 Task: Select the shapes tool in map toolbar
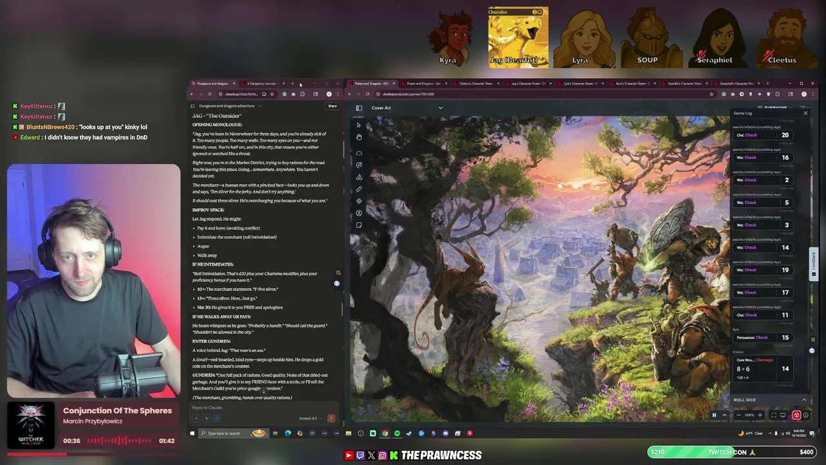359,177
